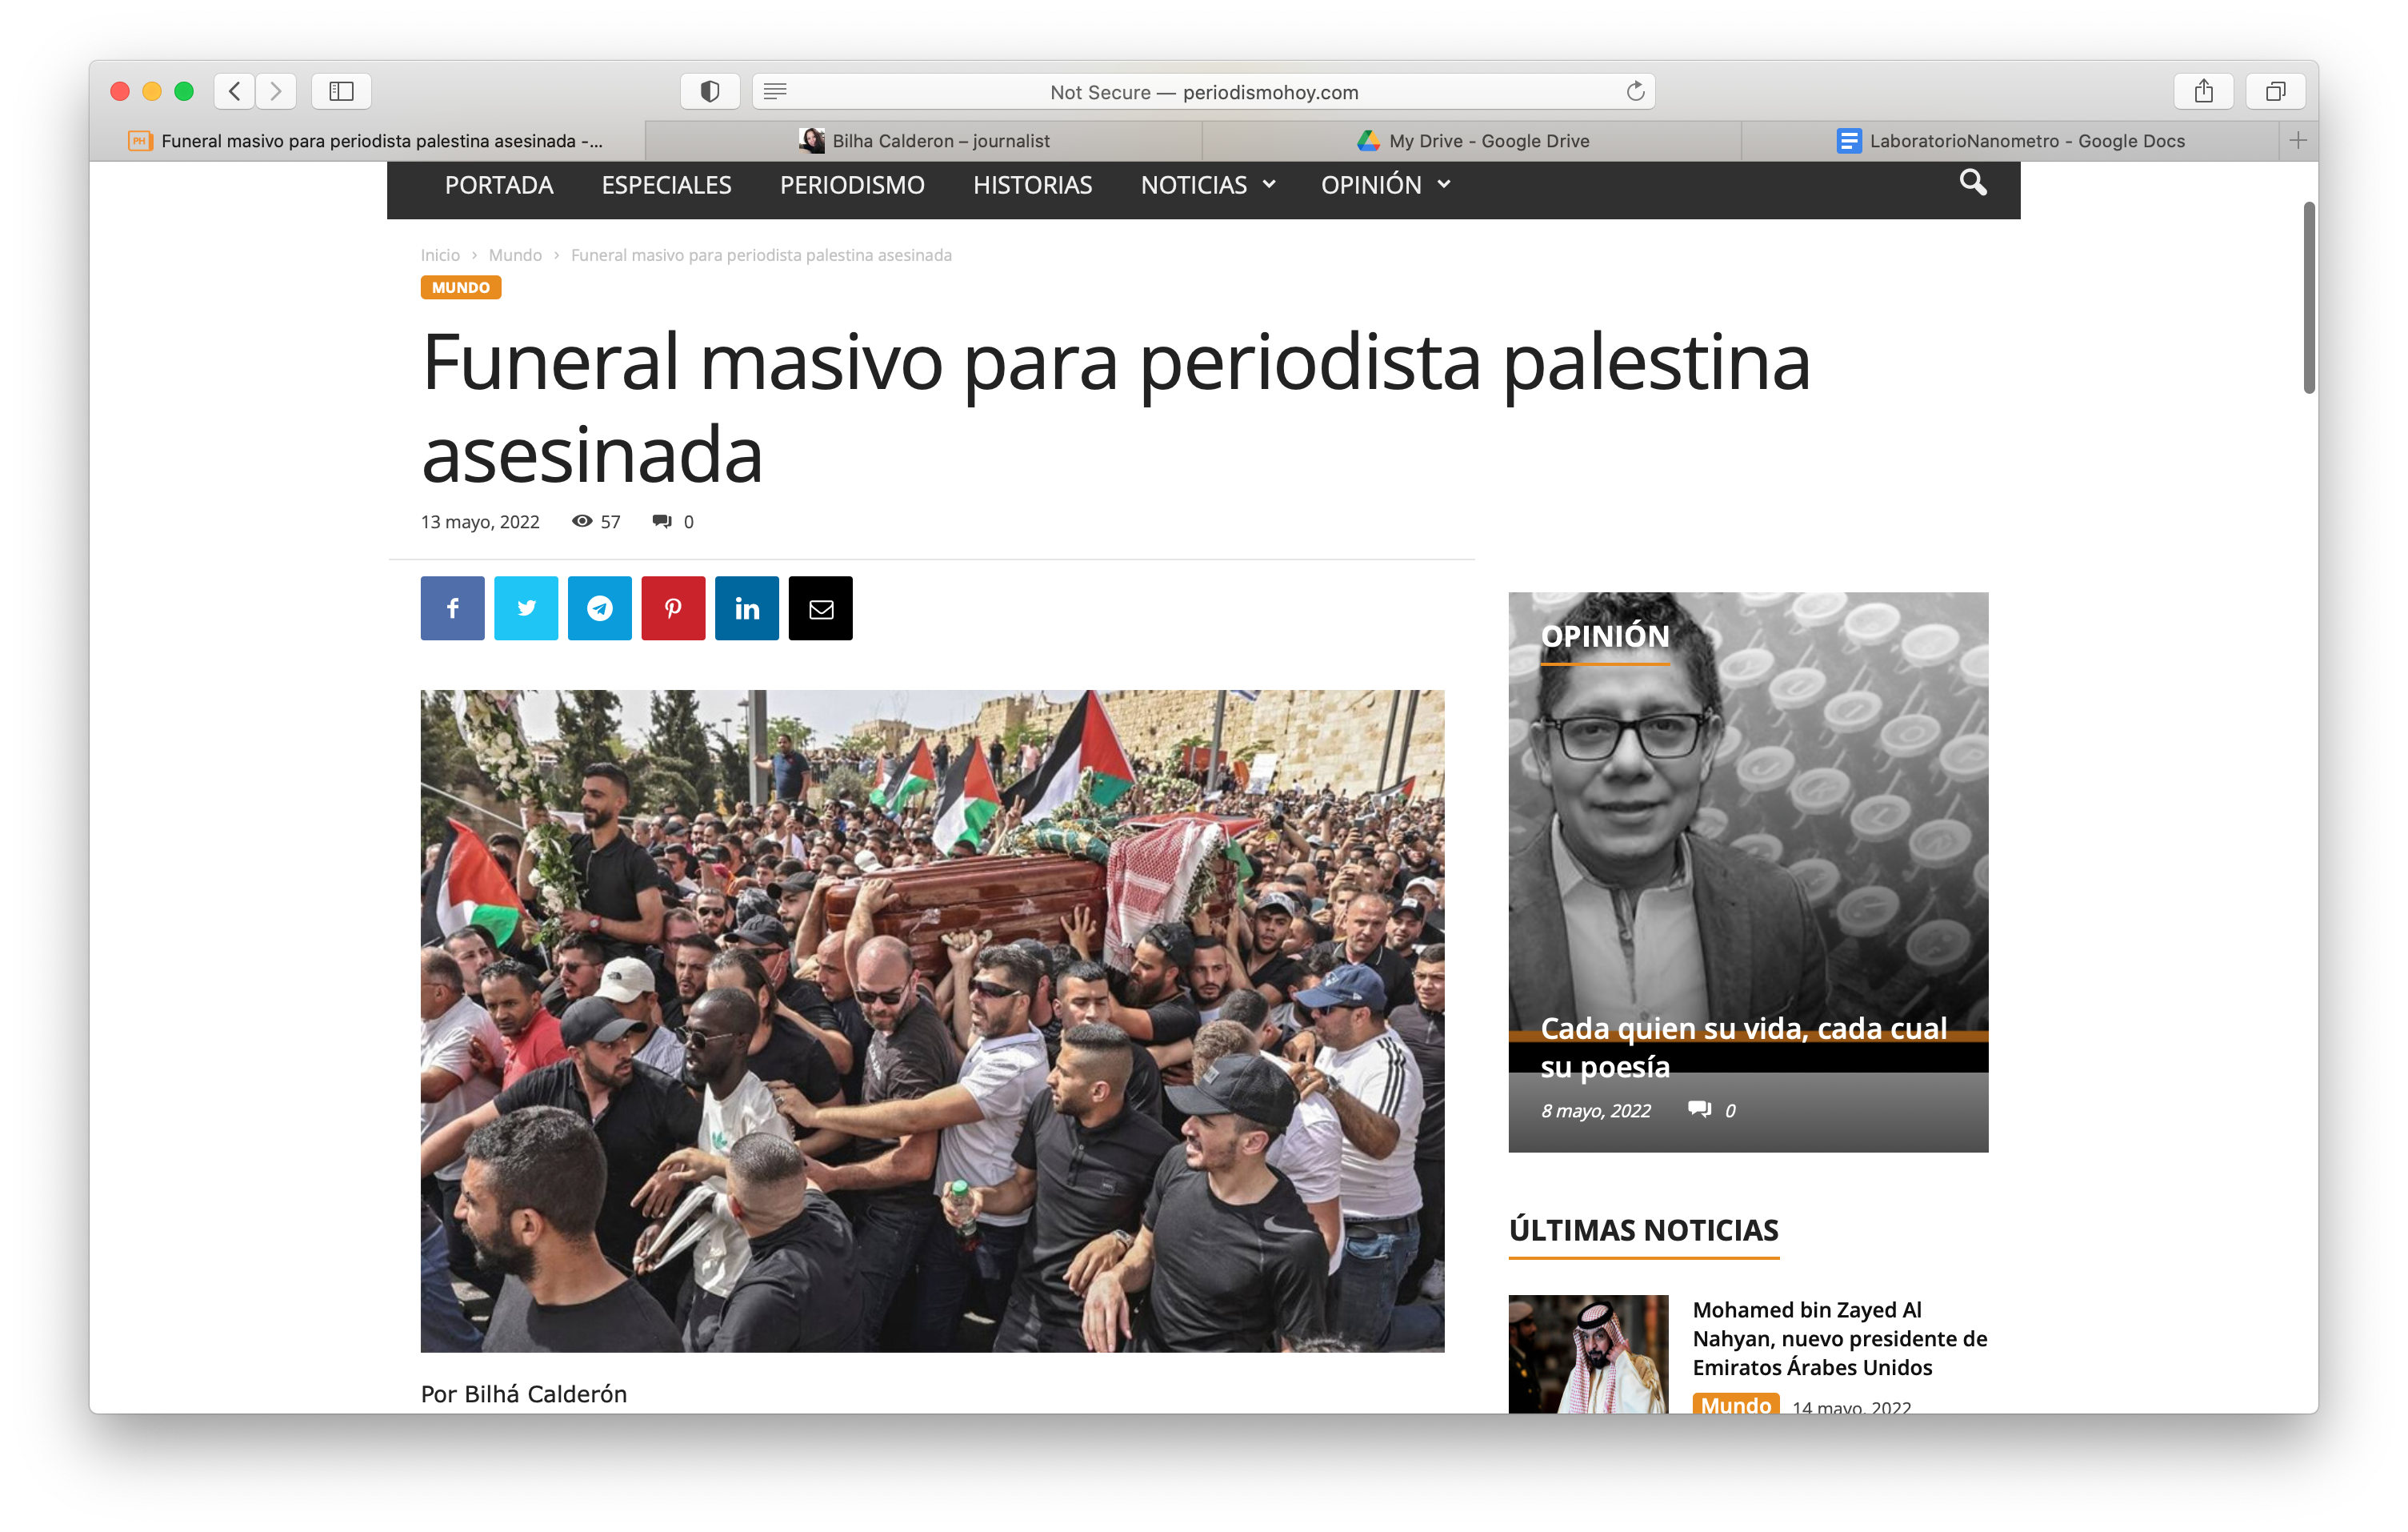Toggle the Safari sidebar
This screenshot has height=1532, width=2408.
[x=341, y=92]
